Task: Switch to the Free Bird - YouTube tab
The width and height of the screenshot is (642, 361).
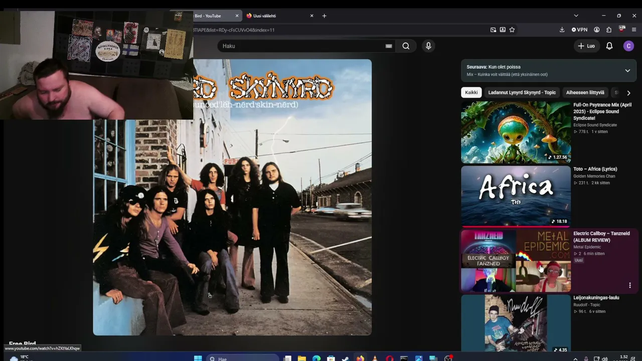Action: pos(216,16)
